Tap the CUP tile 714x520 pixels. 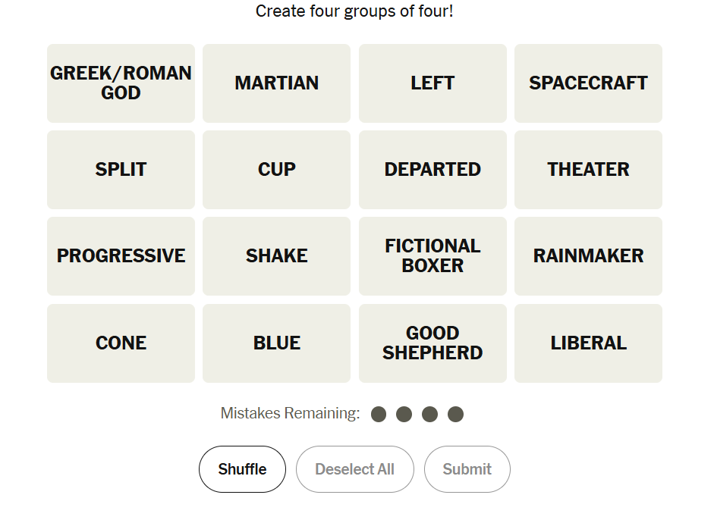coord(276,170)
